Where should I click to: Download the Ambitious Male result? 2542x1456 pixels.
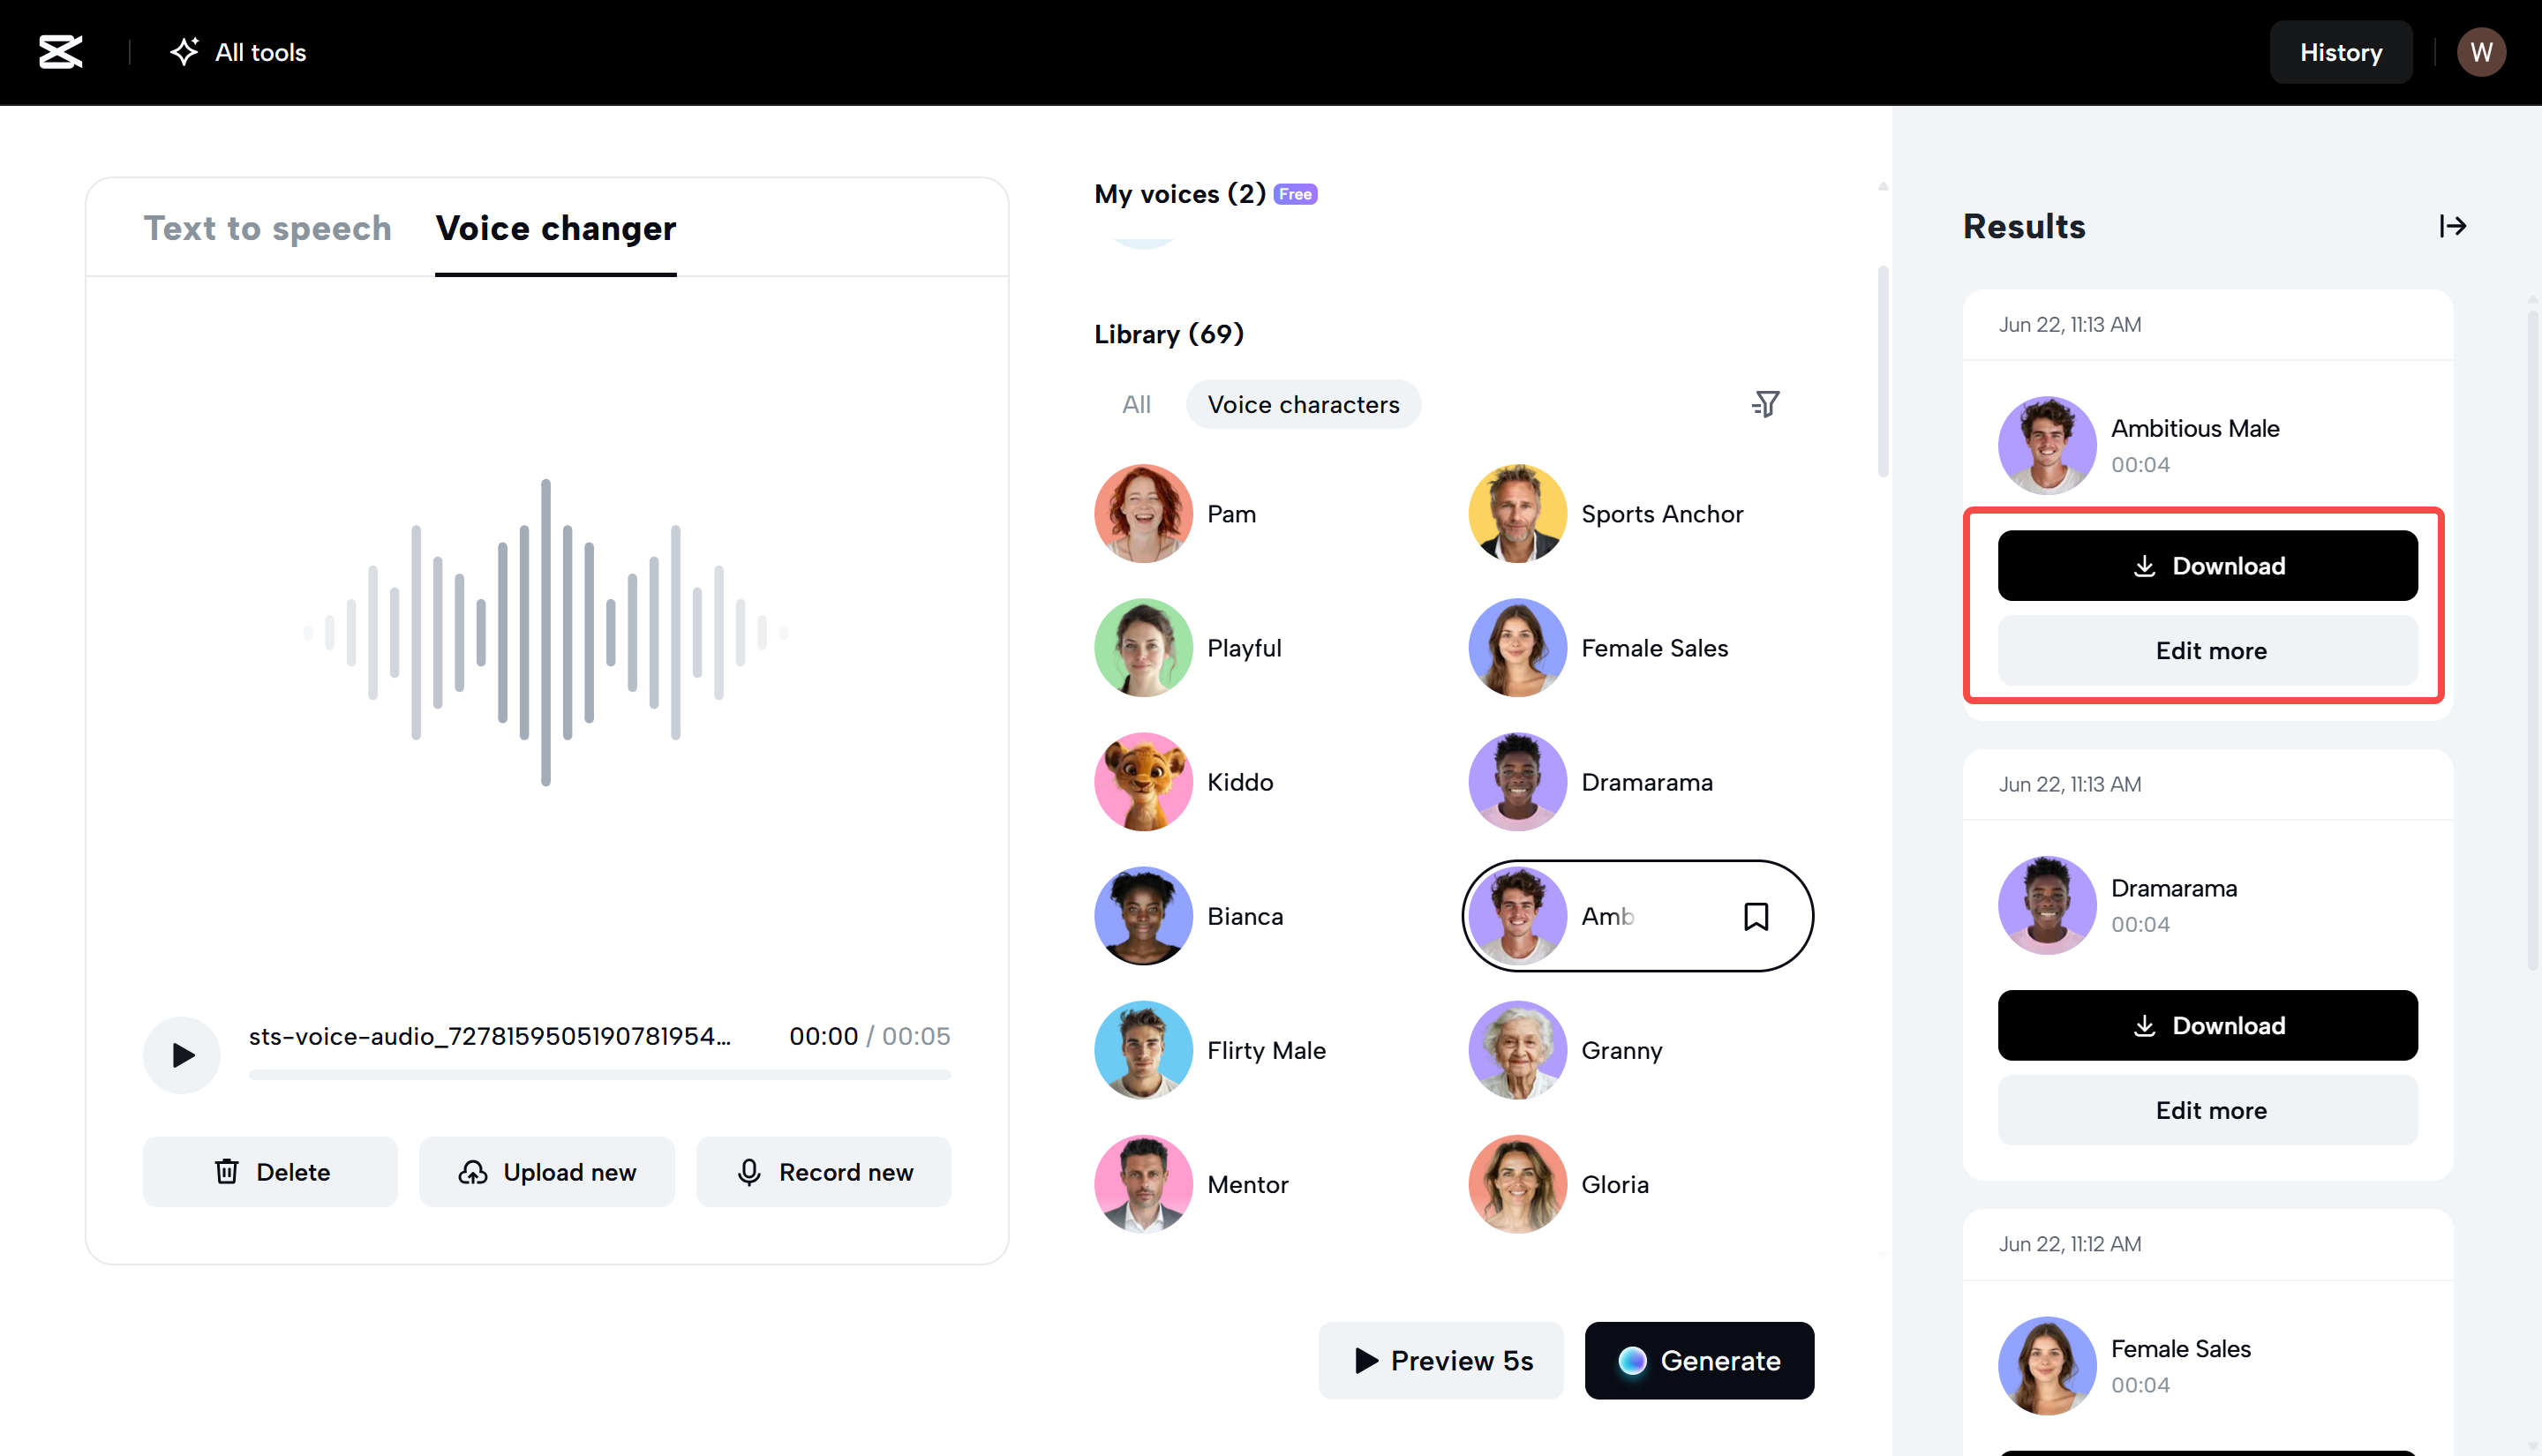pos(2207,565)
